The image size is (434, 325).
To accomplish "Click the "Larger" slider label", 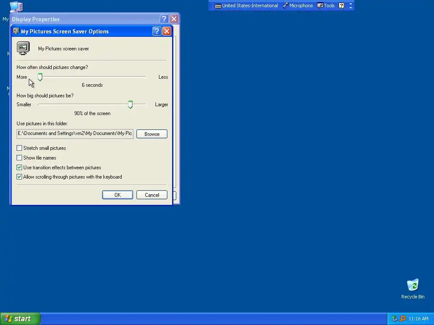I will coord(161,105).
